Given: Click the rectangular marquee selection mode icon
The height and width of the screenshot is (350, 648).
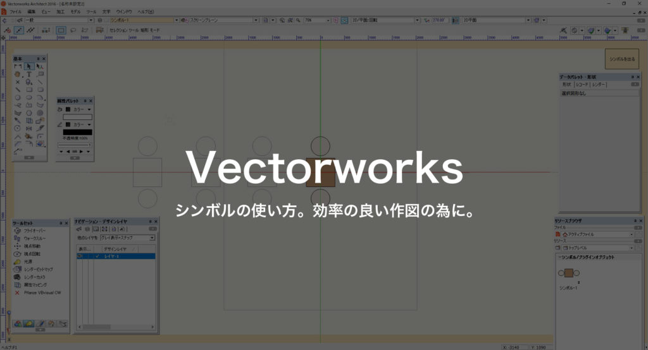Looking at the screenshot, I should (61, 30).
